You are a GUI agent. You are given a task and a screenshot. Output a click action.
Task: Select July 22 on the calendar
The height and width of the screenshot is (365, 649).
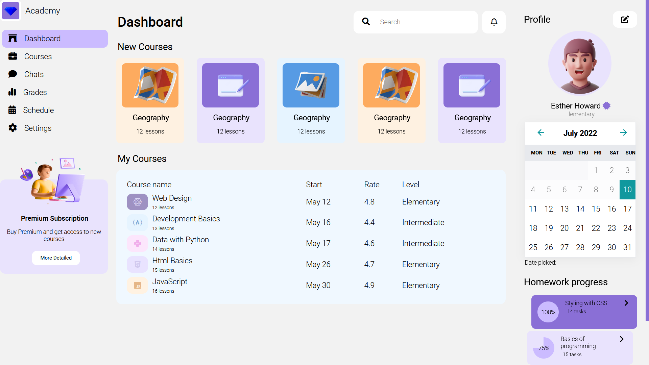click(x=596, y=228)
